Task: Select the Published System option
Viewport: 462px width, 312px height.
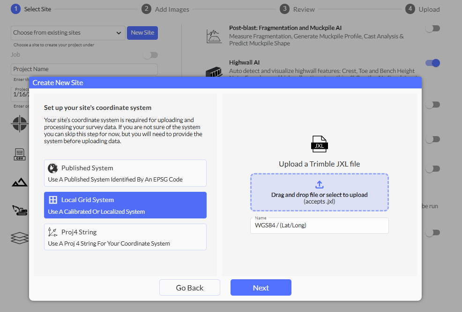Action: point(125,173)
